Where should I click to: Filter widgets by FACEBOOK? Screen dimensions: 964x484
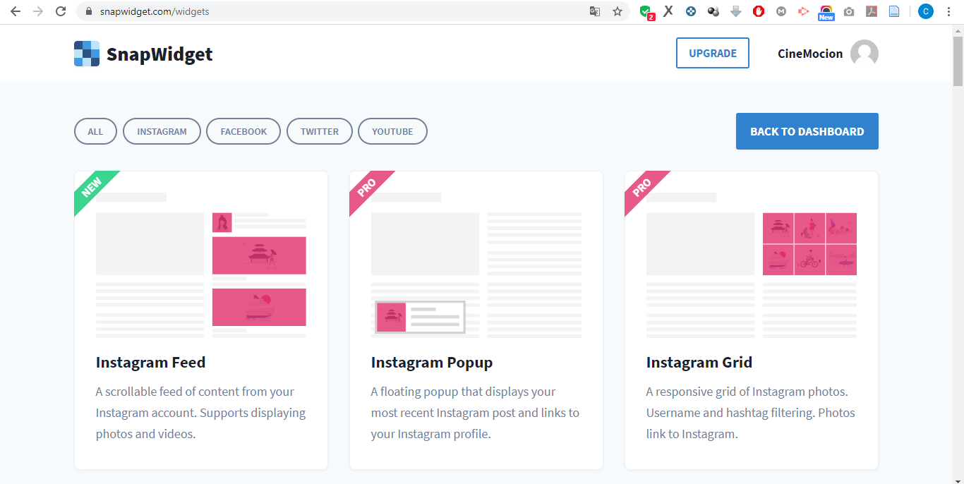tap(243, 131)
